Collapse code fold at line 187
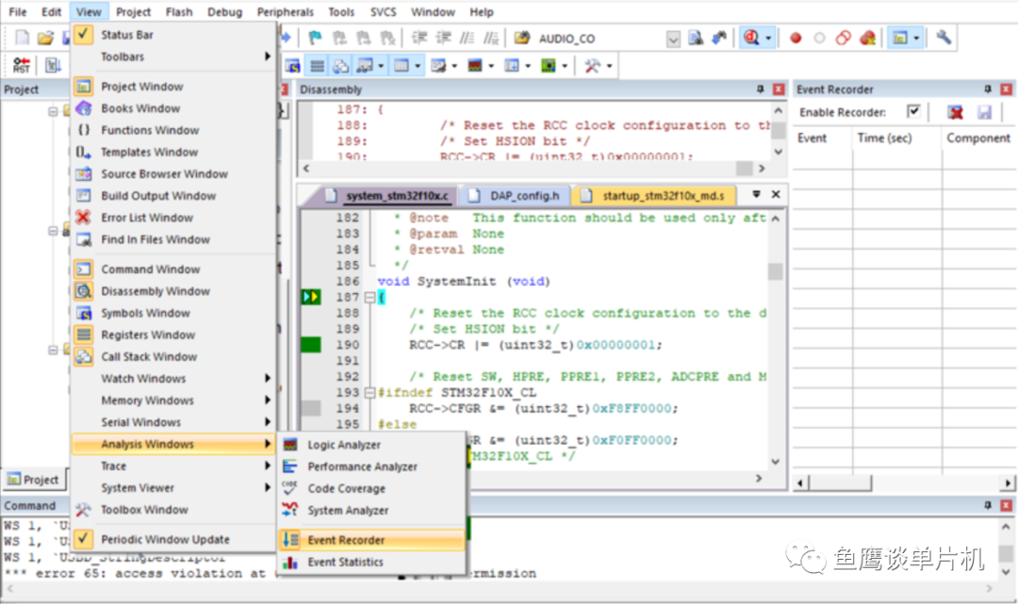 369,297
